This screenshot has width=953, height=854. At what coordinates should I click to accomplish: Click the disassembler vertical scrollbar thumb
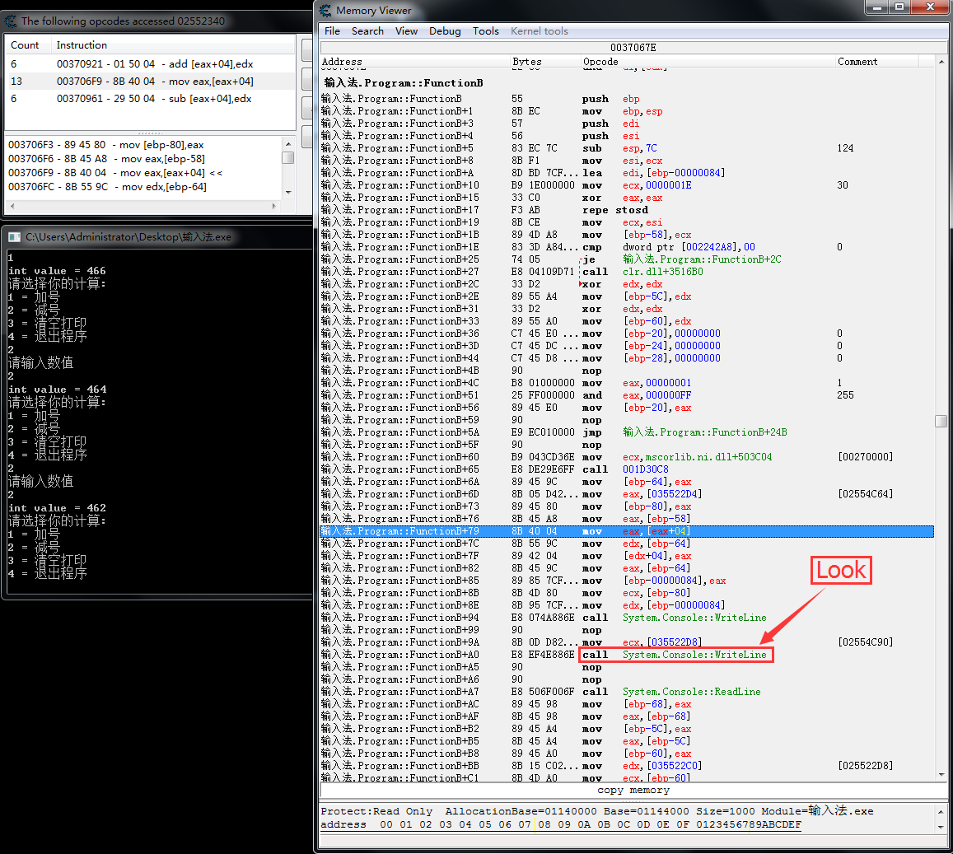[x=941, y=421]
